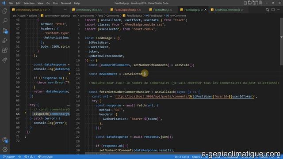The height and width of the screenshot is (159, 283).
Task: Click the master branch status item
Action: click(9, 157)
